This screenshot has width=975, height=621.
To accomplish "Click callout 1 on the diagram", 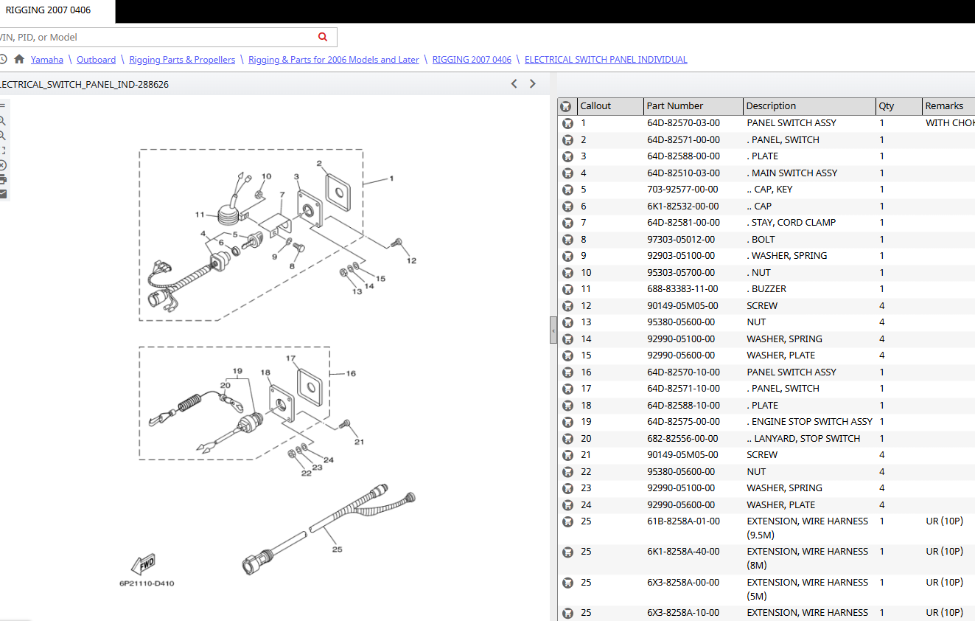I will pyautogui.click(x=391, y=178).
